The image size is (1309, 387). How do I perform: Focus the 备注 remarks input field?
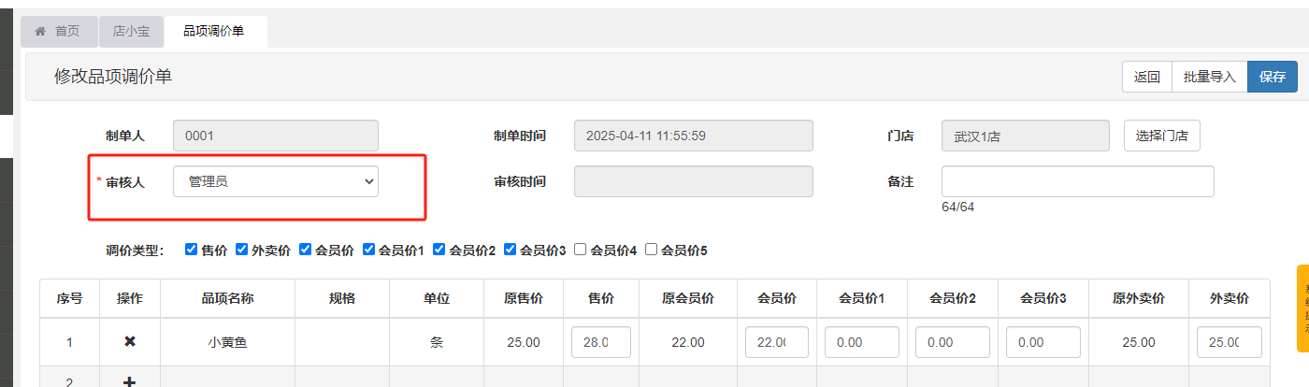[1077, 181]
